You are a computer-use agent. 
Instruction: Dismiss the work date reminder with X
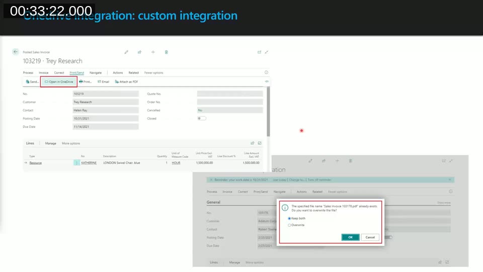click(x=211, y=180)
